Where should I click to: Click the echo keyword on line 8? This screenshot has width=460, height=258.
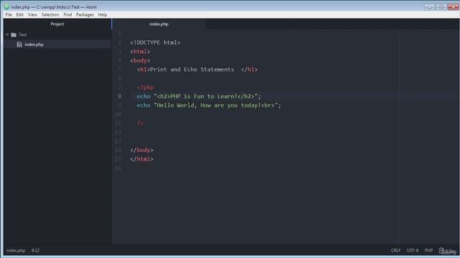click(x=144, y=96)
